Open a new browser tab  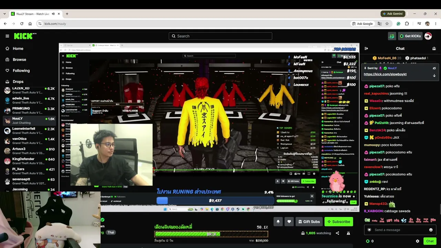coord(67,14)
